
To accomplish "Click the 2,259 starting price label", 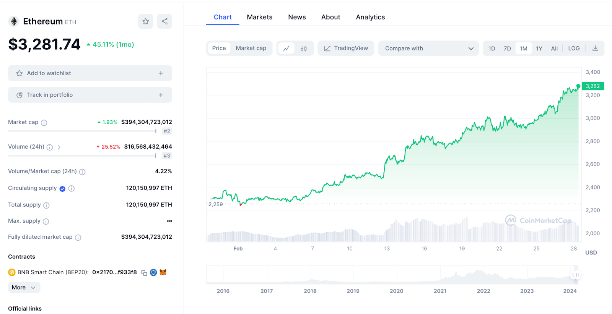I will coord(215,205).
